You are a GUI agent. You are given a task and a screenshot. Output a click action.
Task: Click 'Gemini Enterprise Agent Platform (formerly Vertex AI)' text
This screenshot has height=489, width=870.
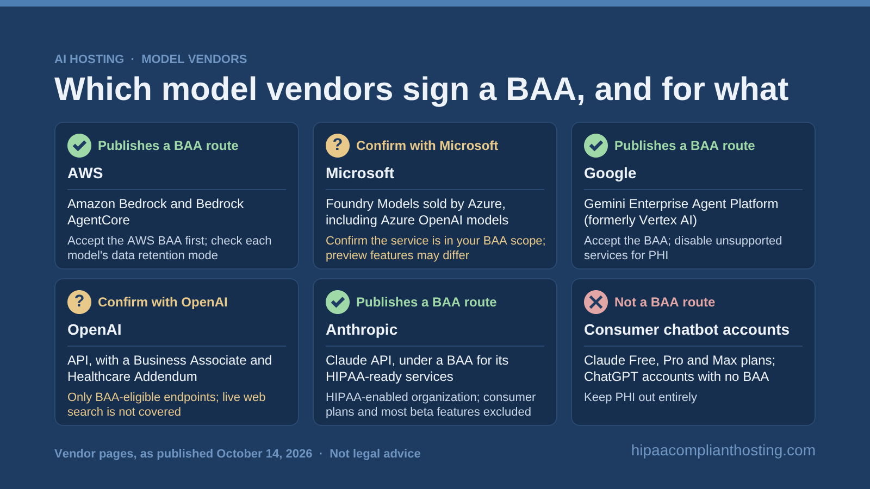click(x=681, y=212)
